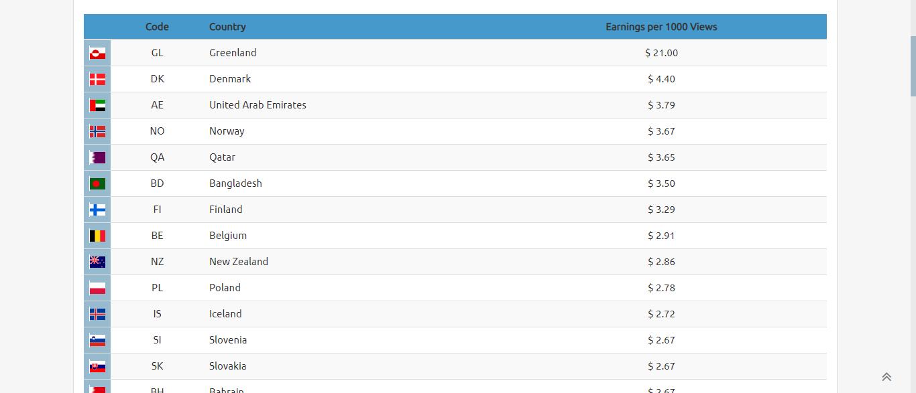Click the Norway flag icon
The height and width of the screenshot is (393, 916).
(x=97, y=131)
